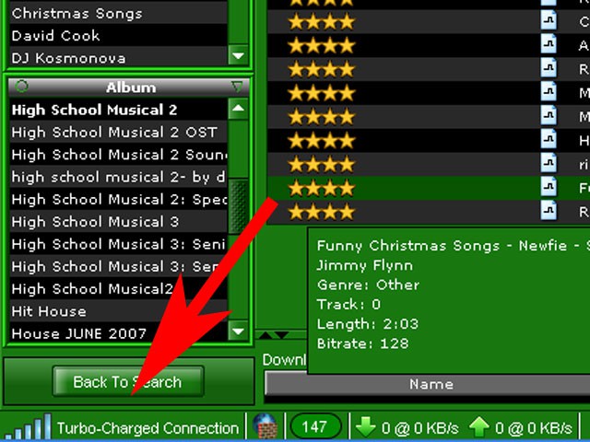Viewport: 590px width, 442px height.
Task: Click the Back To Search button
Action: 128,382
